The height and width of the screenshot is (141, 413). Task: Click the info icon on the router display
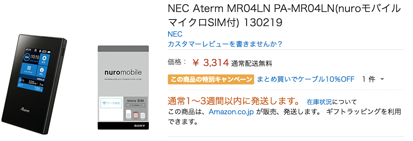pyautogui.click(x=42, y=70)
